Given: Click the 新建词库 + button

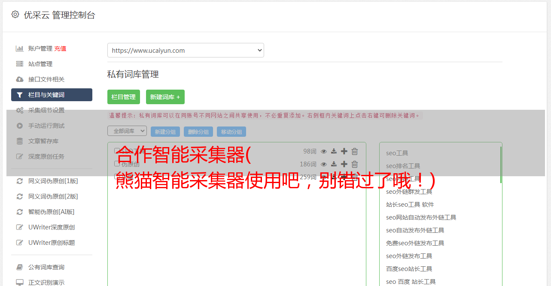Looking at the screenshot, I should [165, 97].
